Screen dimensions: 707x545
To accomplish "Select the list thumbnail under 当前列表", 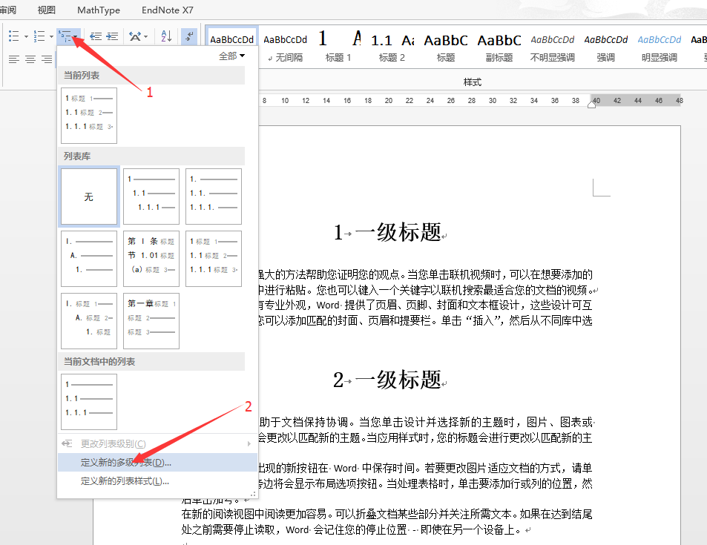I will 89,116.
